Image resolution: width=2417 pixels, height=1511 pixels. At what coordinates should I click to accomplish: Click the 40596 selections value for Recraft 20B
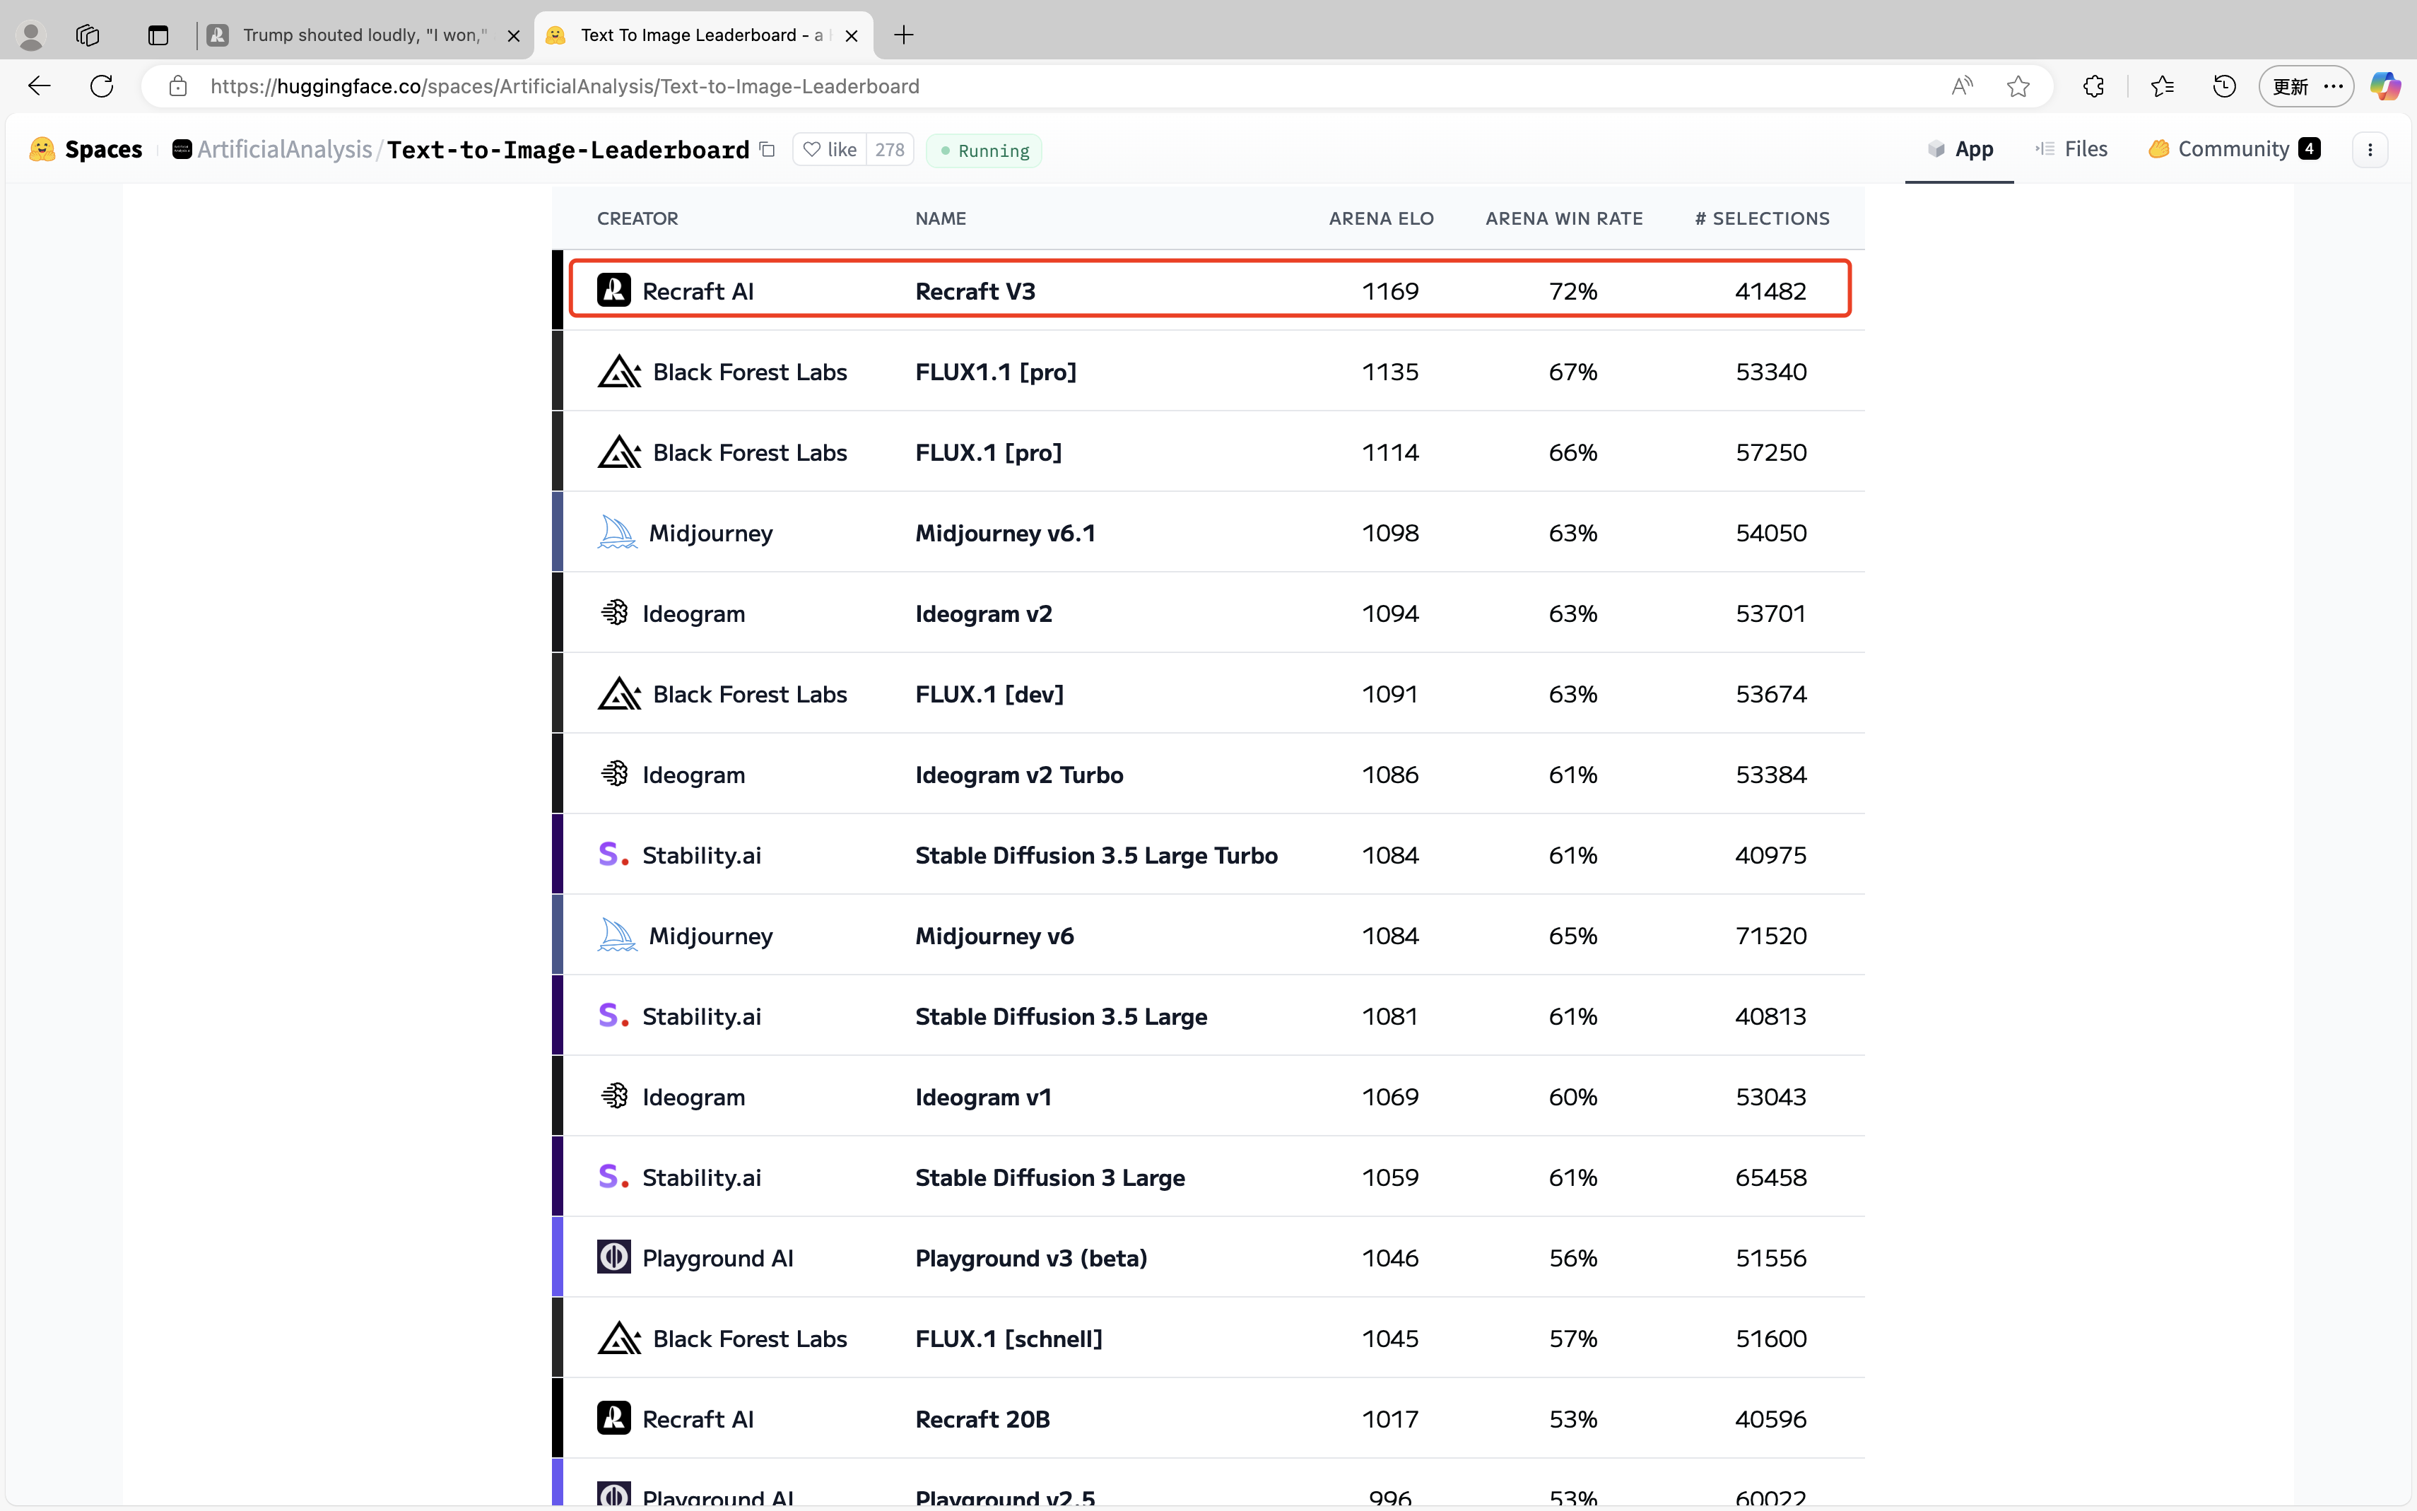tap(1770, 1419)
